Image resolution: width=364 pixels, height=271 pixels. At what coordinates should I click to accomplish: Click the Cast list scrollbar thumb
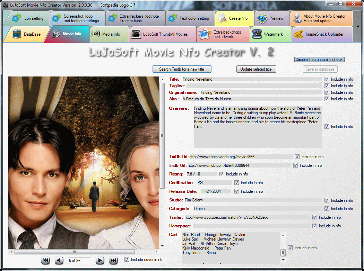(283, 252)
